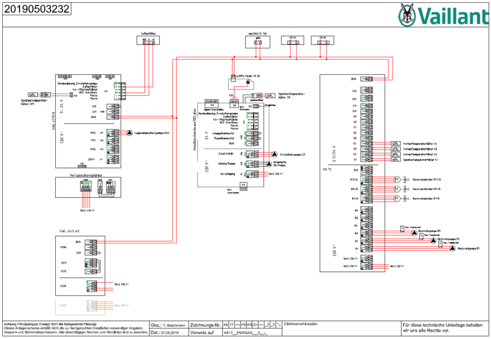
Task: Click the multiMATIC 700 controller box
Action: point(258,42)
